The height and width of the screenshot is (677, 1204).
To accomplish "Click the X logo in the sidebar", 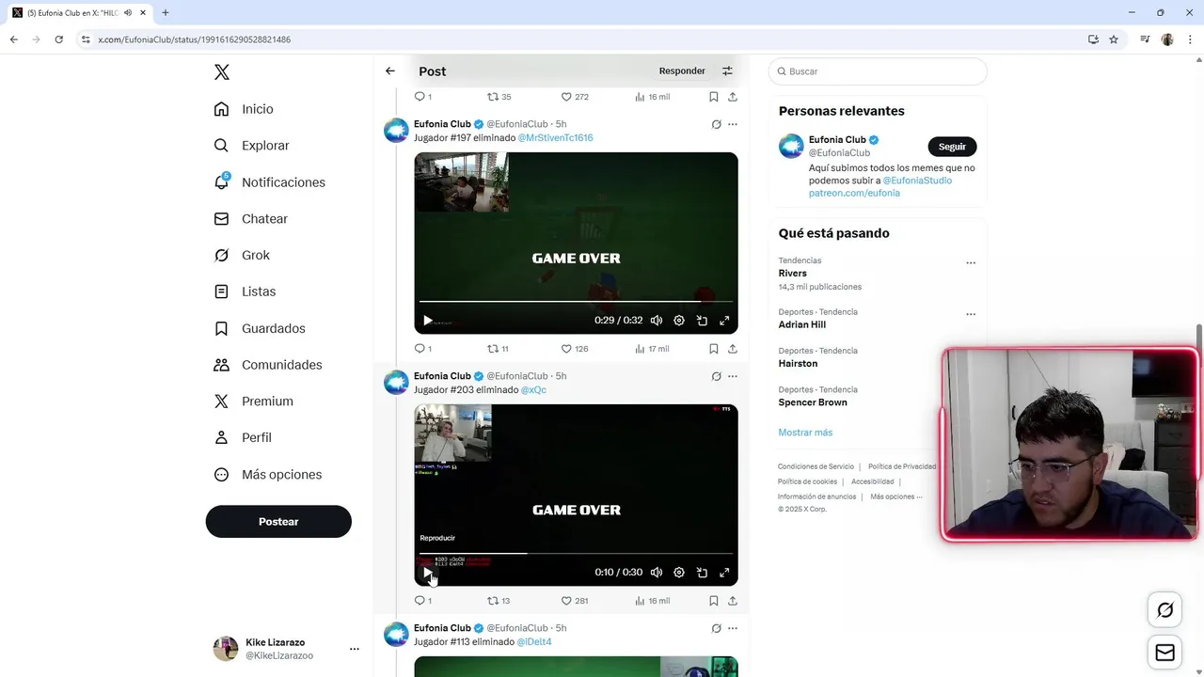I will [222, 72].
